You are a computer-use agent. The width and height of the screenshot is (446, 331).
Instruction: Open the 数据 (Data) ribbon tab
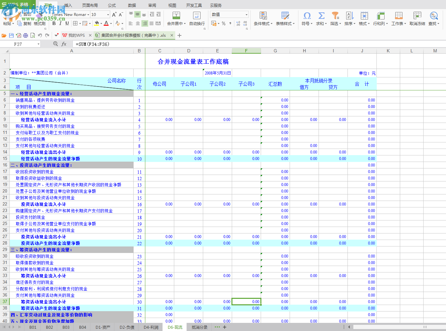click(x=132, y=5)
